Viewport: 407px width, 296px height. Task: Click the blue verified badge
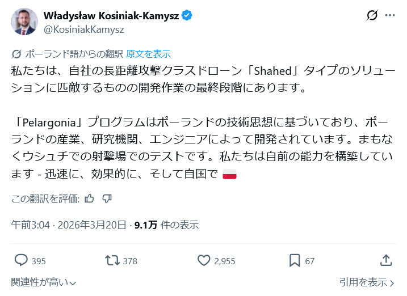[187, 16]
